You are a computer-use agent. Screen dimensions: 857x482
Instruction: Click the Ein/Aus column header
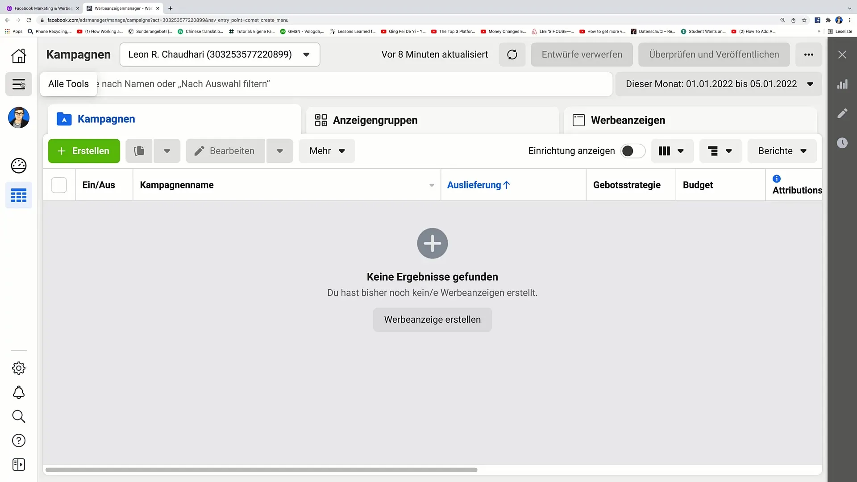(x=104, y=185)
